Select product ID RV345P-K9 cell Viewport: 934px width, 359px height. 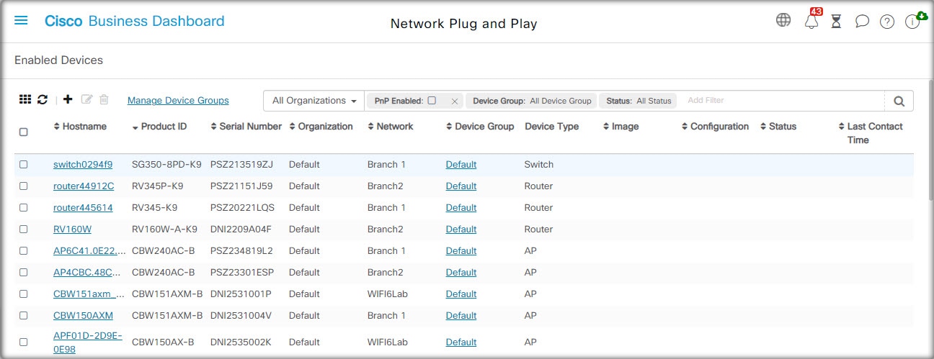coord(158,186)
